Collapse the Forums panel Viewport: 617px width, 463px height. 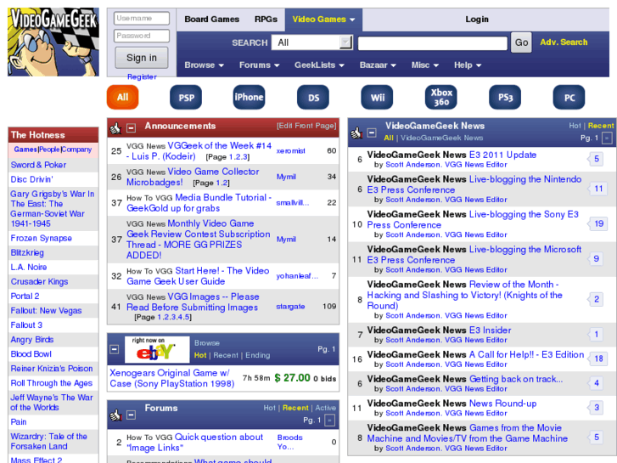pyautogui.click(x=131, y=415)
